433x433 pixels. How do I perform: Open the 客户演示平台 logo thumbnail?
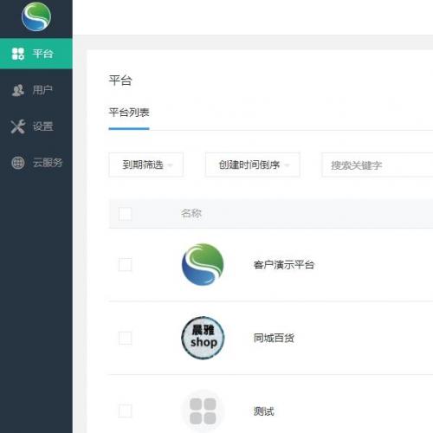(x=203, y=264)
